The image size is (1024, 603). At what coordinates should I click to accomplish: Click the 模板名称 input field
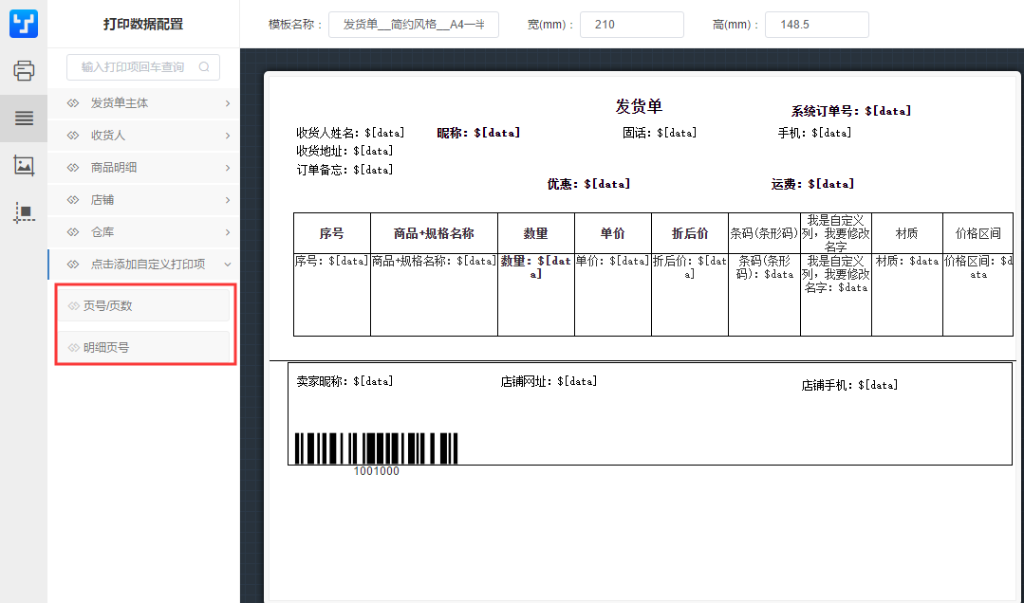click(x=414, y=24)
